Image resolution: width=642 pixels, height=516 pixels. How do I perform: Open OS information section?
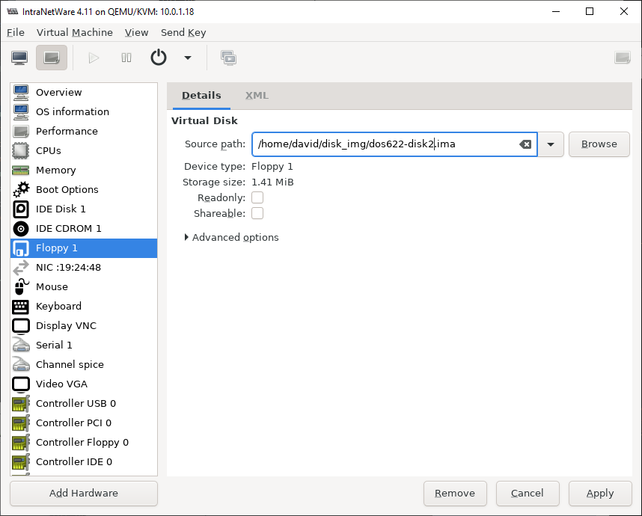(84, 111)
